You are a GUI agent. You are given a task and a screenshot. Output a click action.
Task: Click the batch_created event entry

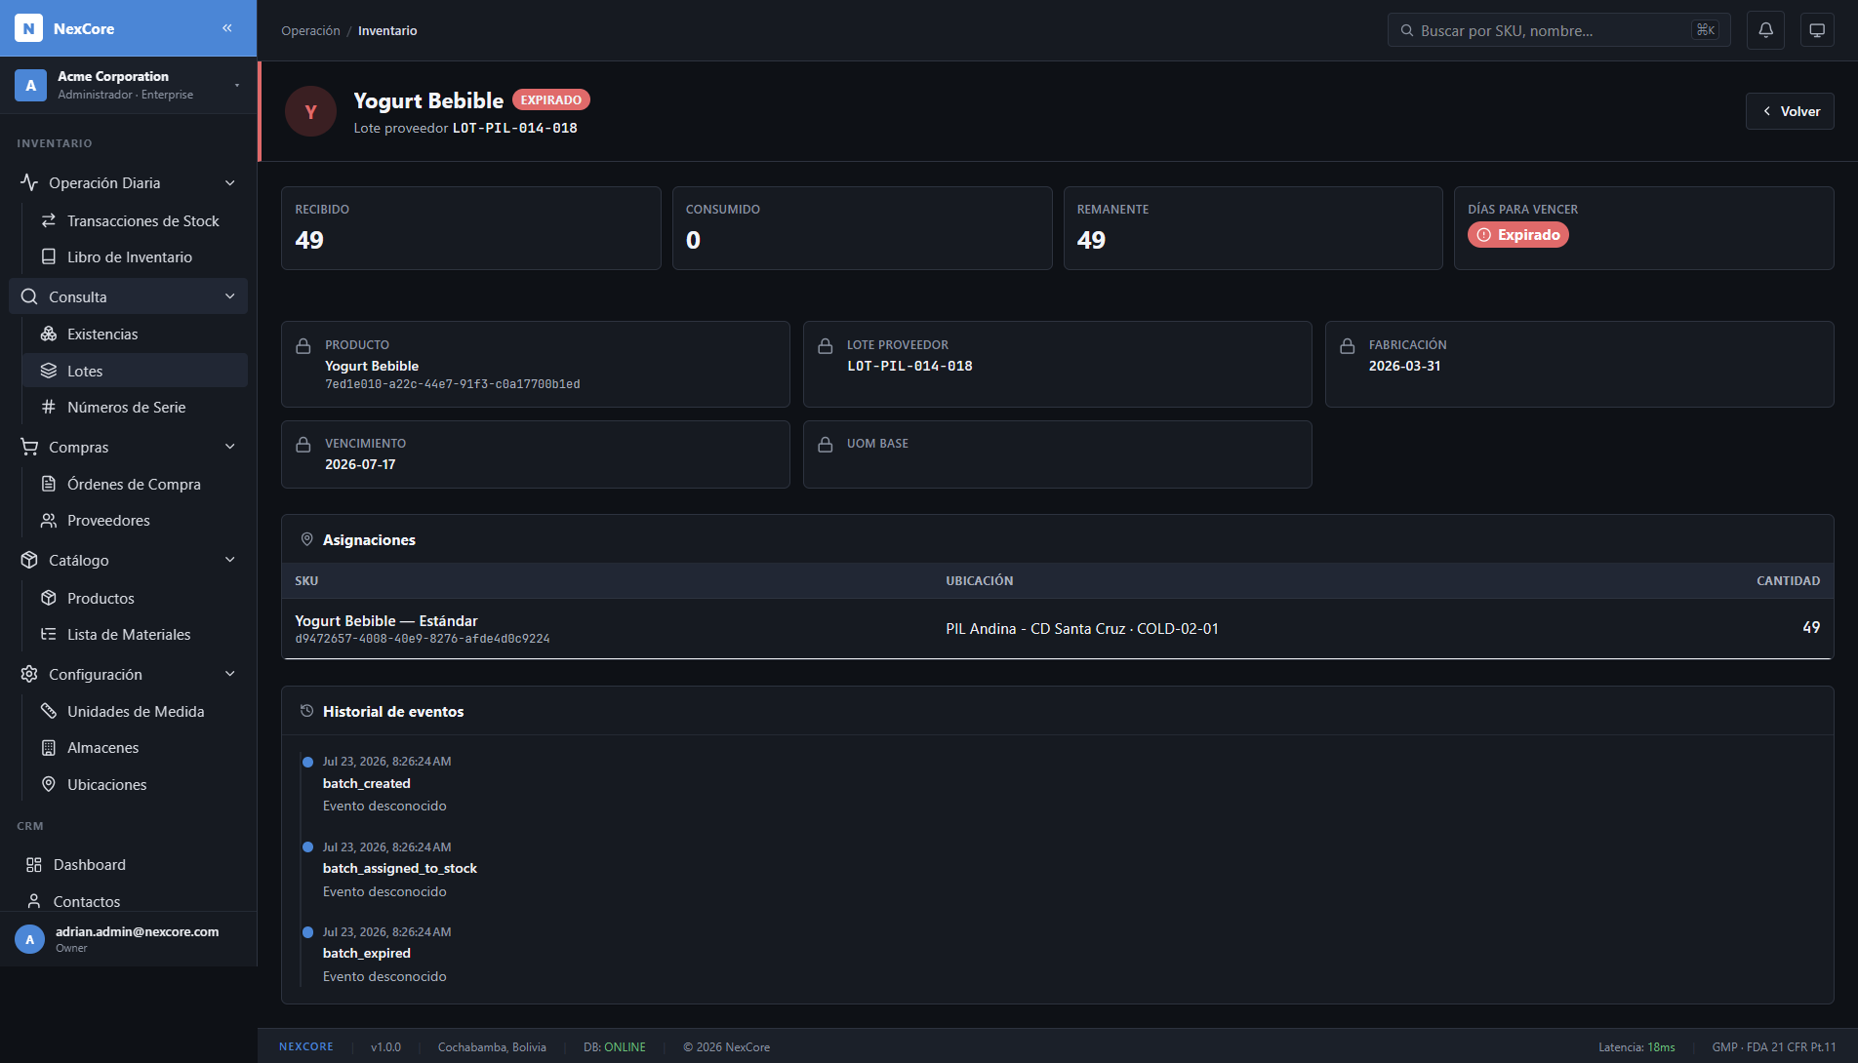367,784
